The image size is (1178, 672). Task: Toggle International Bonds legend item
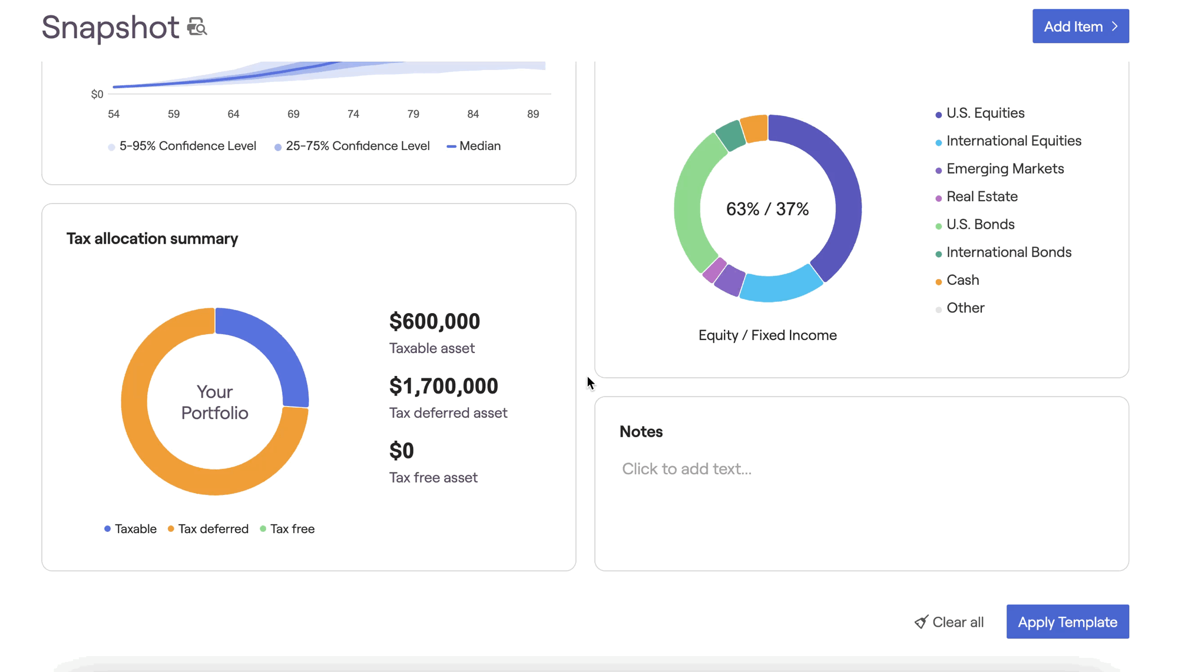pyautogui.click(x=1008, y=252)
